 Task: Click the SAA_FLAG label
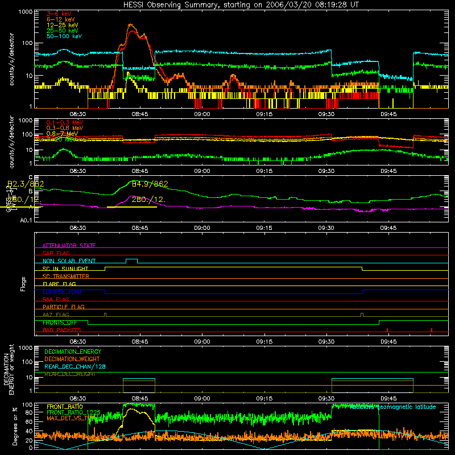coord(56,299)
